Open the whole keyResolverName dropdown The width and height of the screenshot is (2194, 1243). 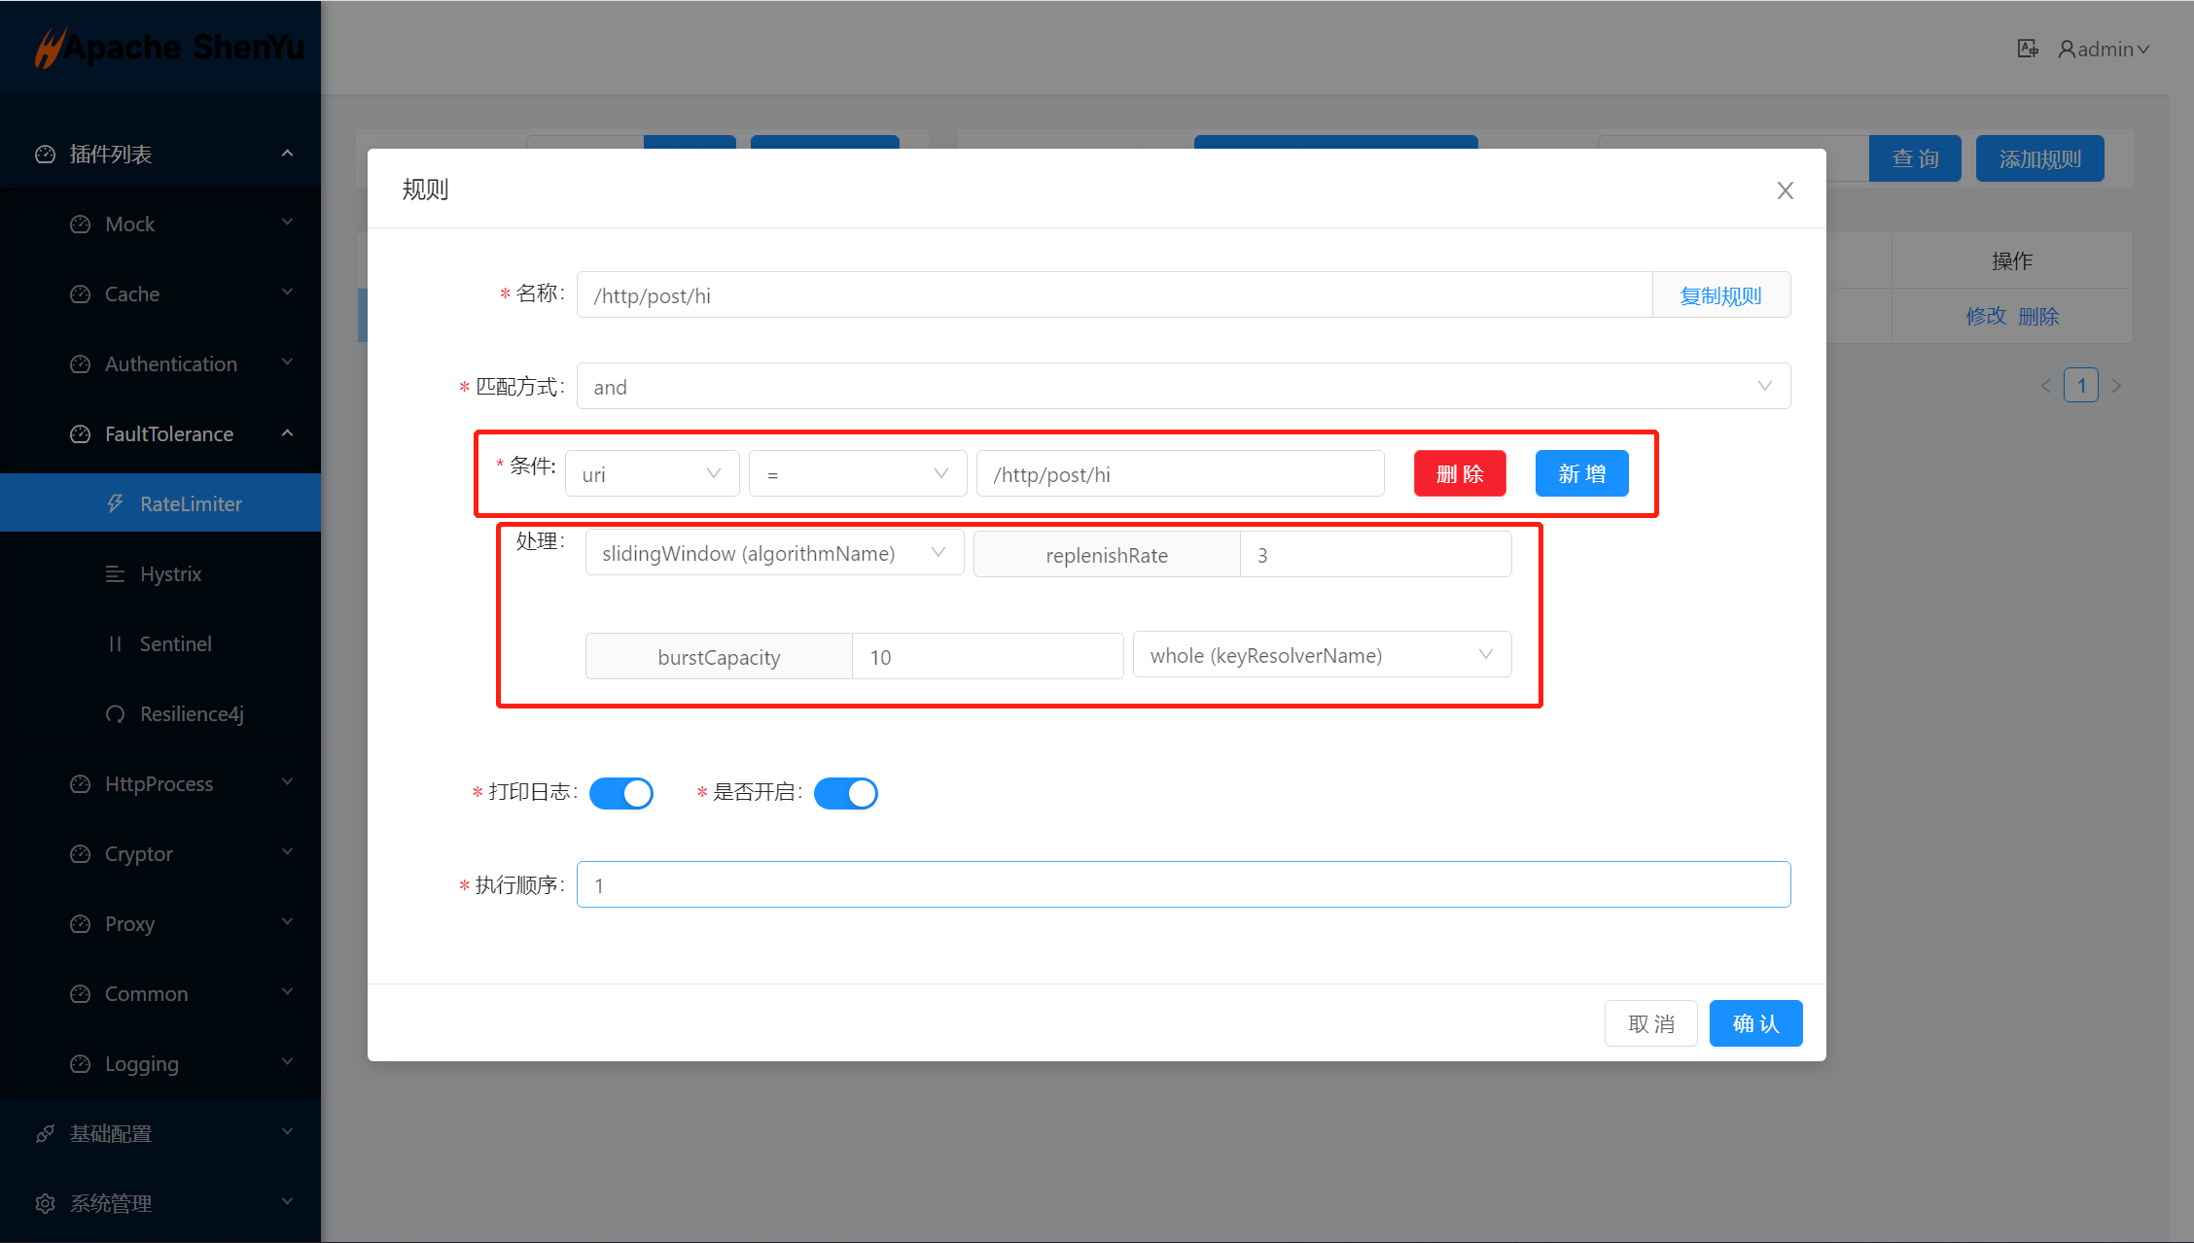coord(1322,655)
